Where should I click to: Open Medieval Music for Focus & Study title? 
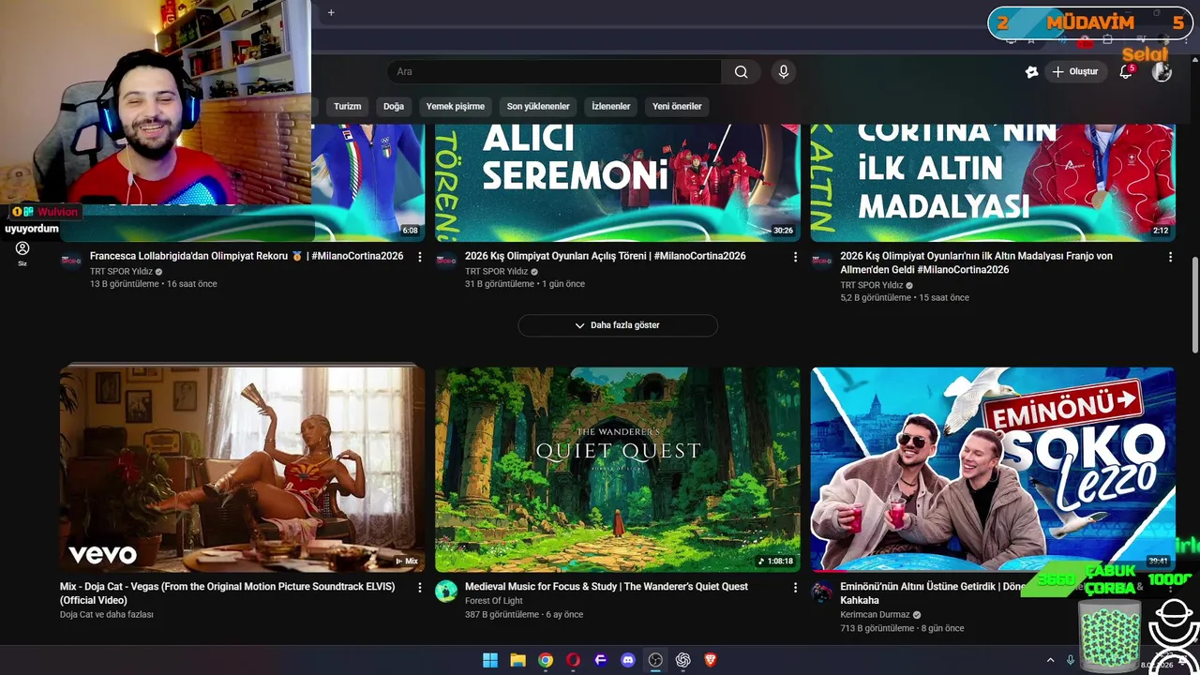click(607, 587)
